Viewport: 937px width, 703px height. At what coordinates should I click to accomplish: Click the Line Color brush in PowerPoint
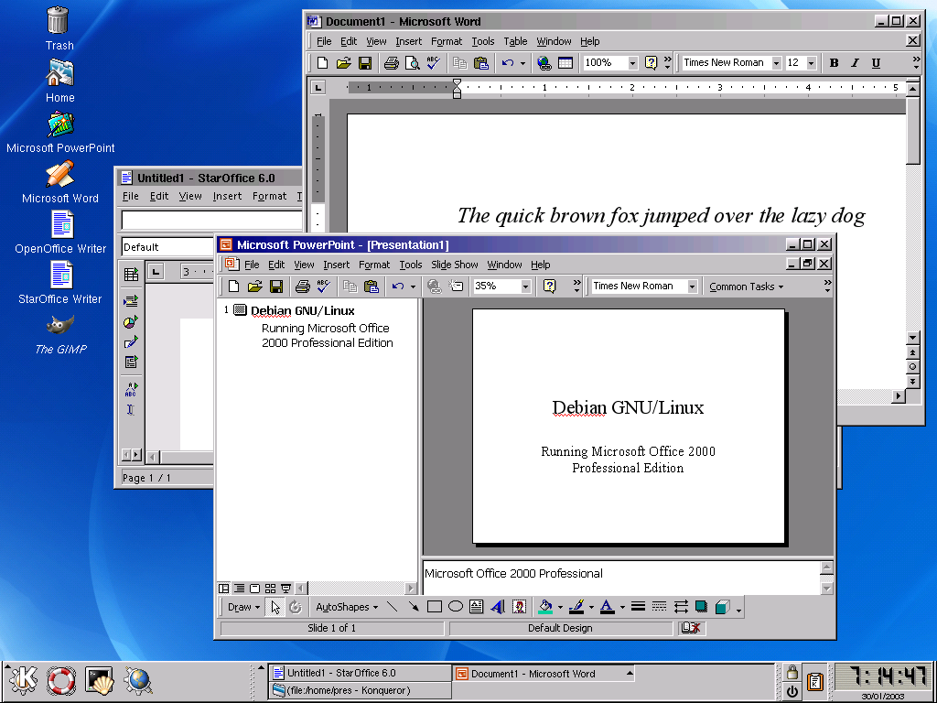pyautogui.click(x=576, y=607)
